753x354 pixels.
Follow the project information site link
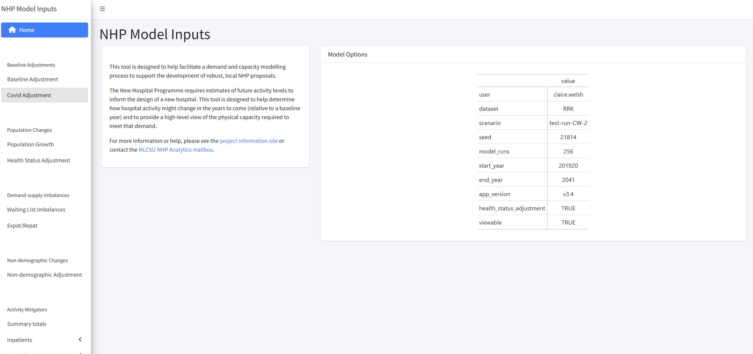(x=248, y=141)
